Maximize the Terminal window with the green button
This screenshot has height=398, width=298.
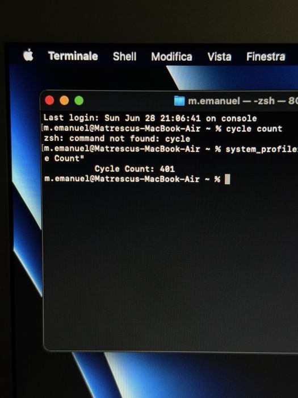pyautogui.click(x=79, y=100)
